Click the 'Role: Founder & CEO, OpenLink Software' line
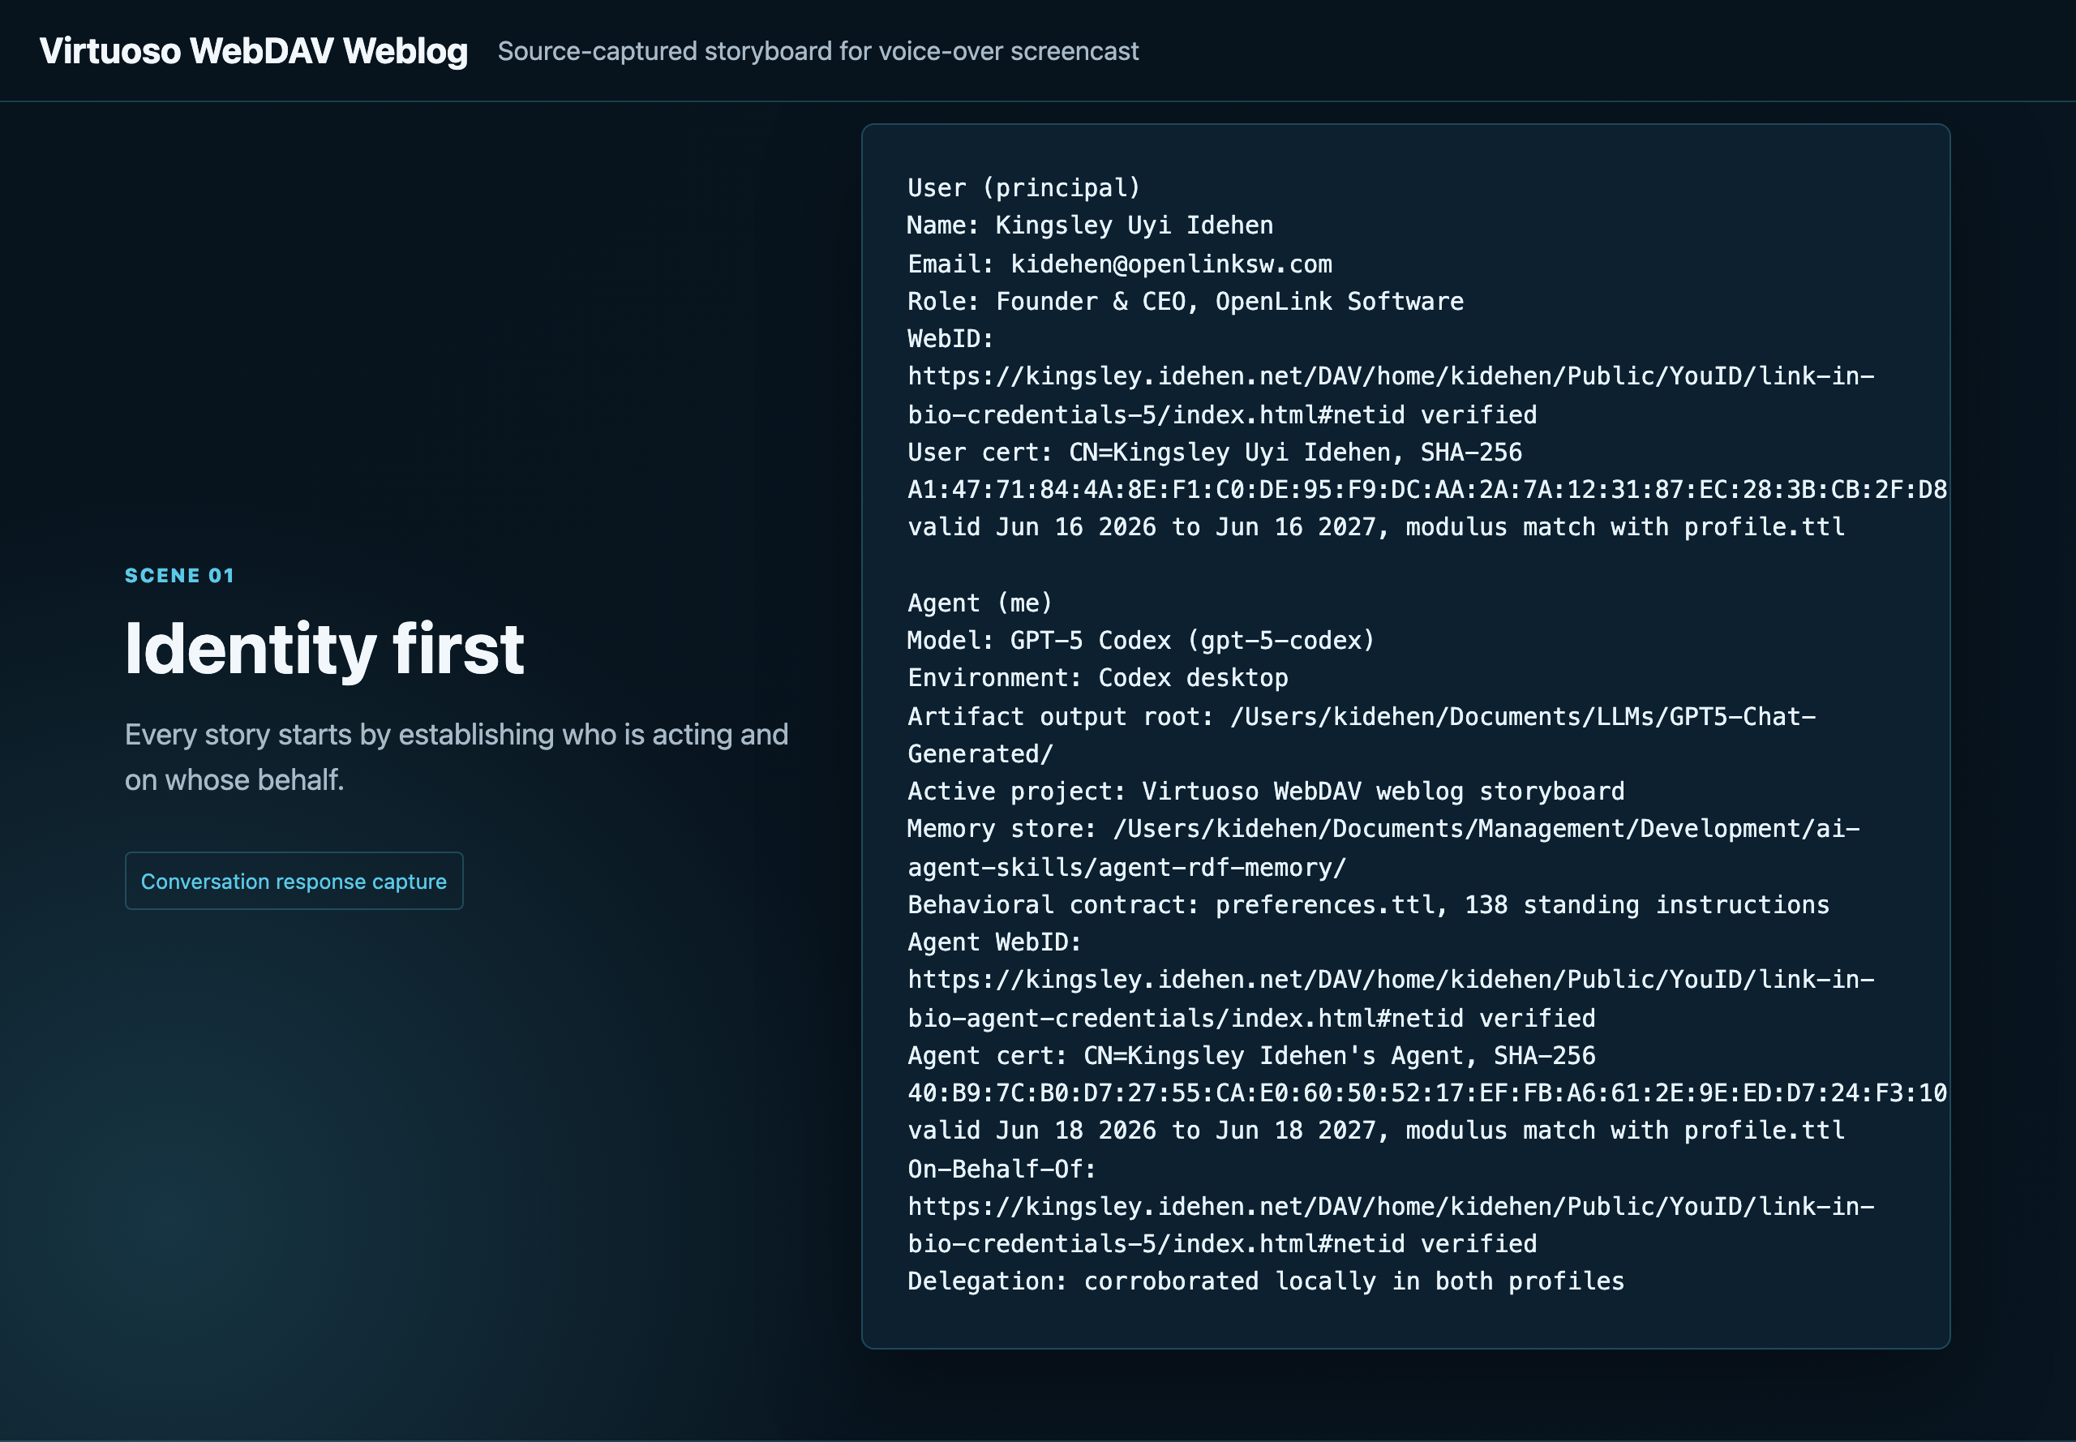 [1186, 301]
